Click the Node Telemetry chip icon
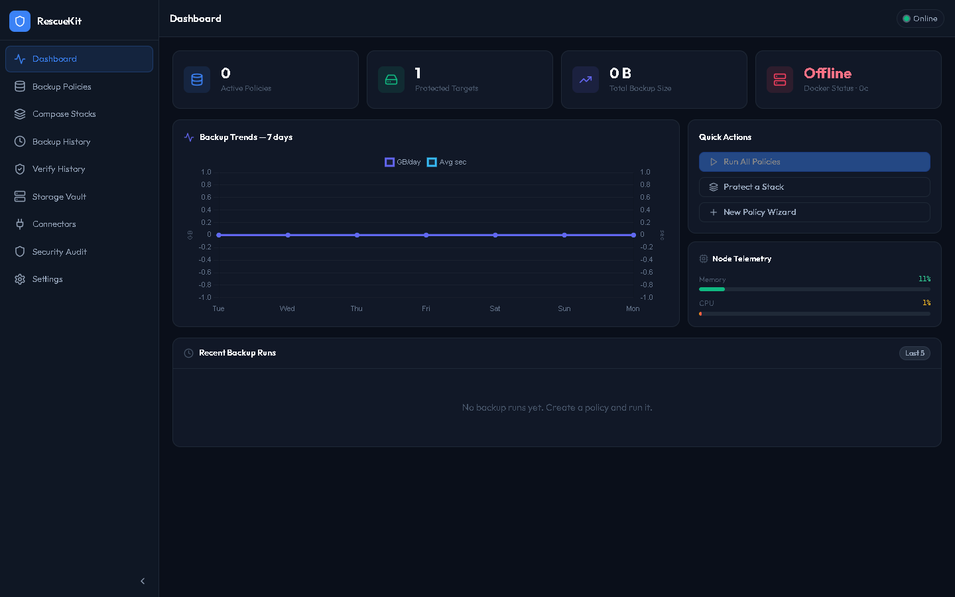Screen dimensions: 955x597 [x=704, y=259]
